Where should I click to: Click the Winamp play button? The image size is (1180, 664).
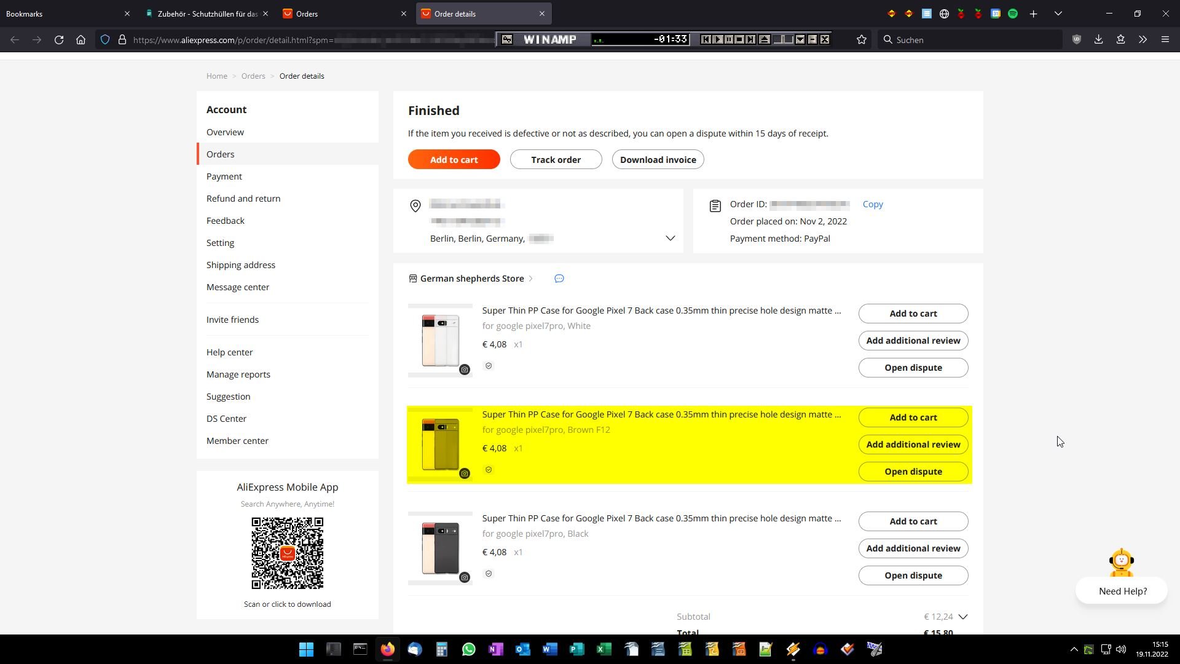717,39
